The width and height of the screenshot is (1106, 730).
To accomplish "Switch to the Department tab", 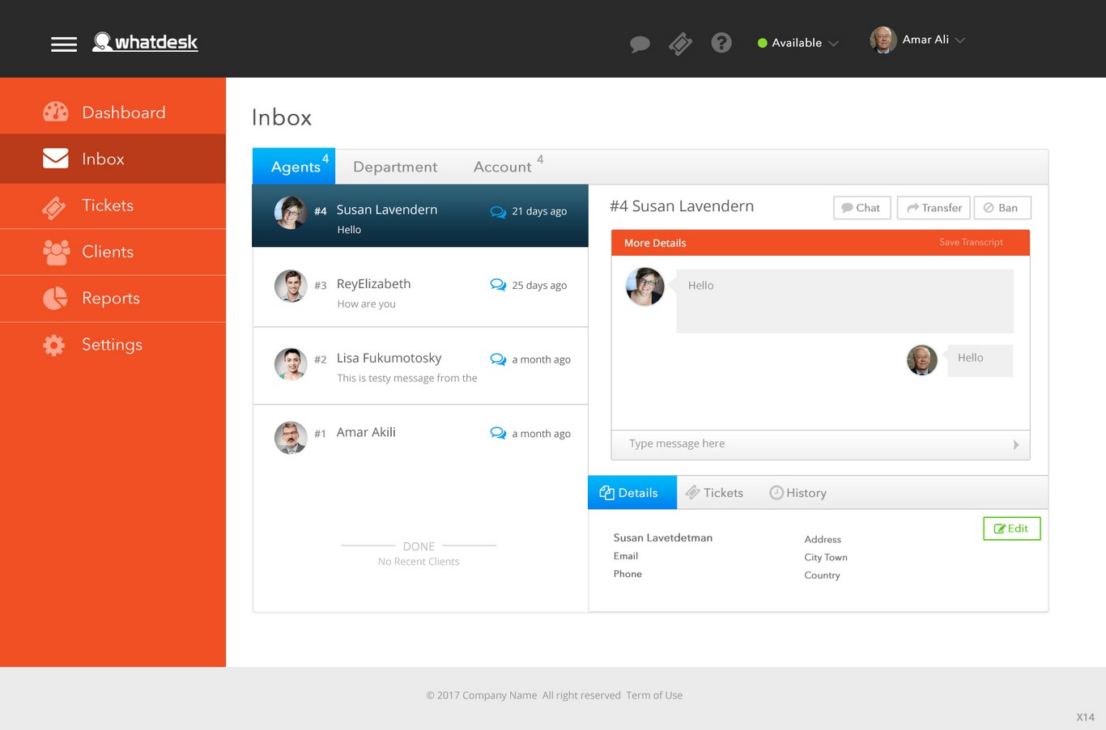I will [394, 166].
